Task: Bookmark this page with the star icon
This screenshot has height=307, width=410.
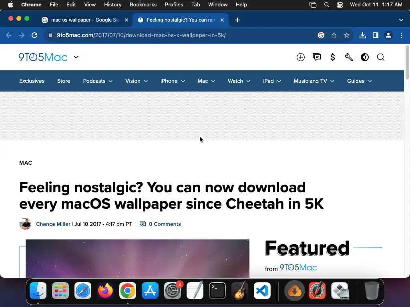Action: coord(347,35)
